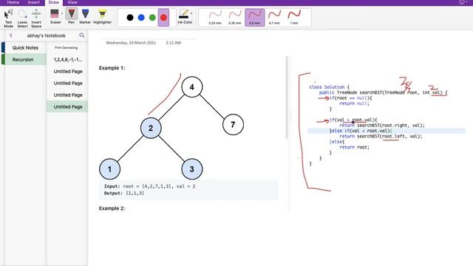
Task: Click the searchBST(root.left, val) code line
Action: (381, 136)
